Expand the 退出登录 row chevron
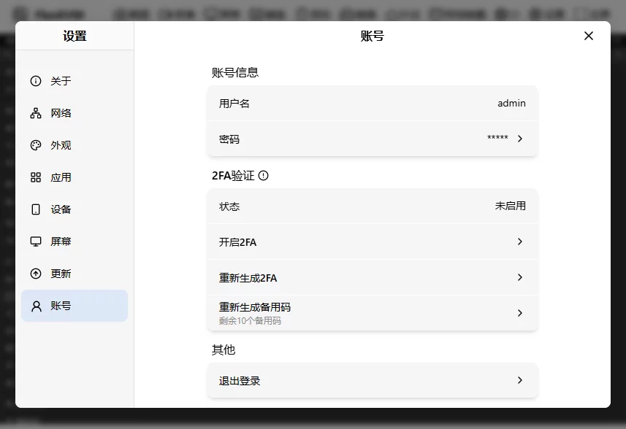626x429 pixels. point(520,380)
